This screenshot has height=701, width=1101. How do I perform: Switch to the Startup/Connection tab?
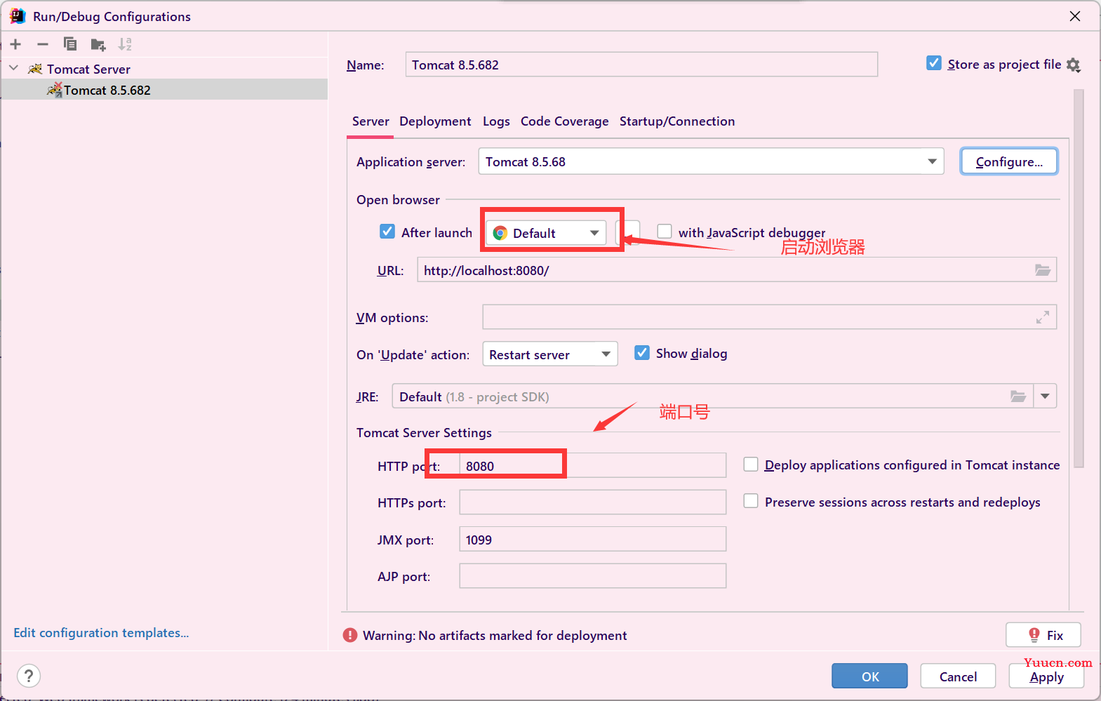click(677, 121)
